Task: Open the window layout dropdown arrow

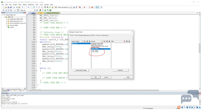Action: [x=98, y=7]
